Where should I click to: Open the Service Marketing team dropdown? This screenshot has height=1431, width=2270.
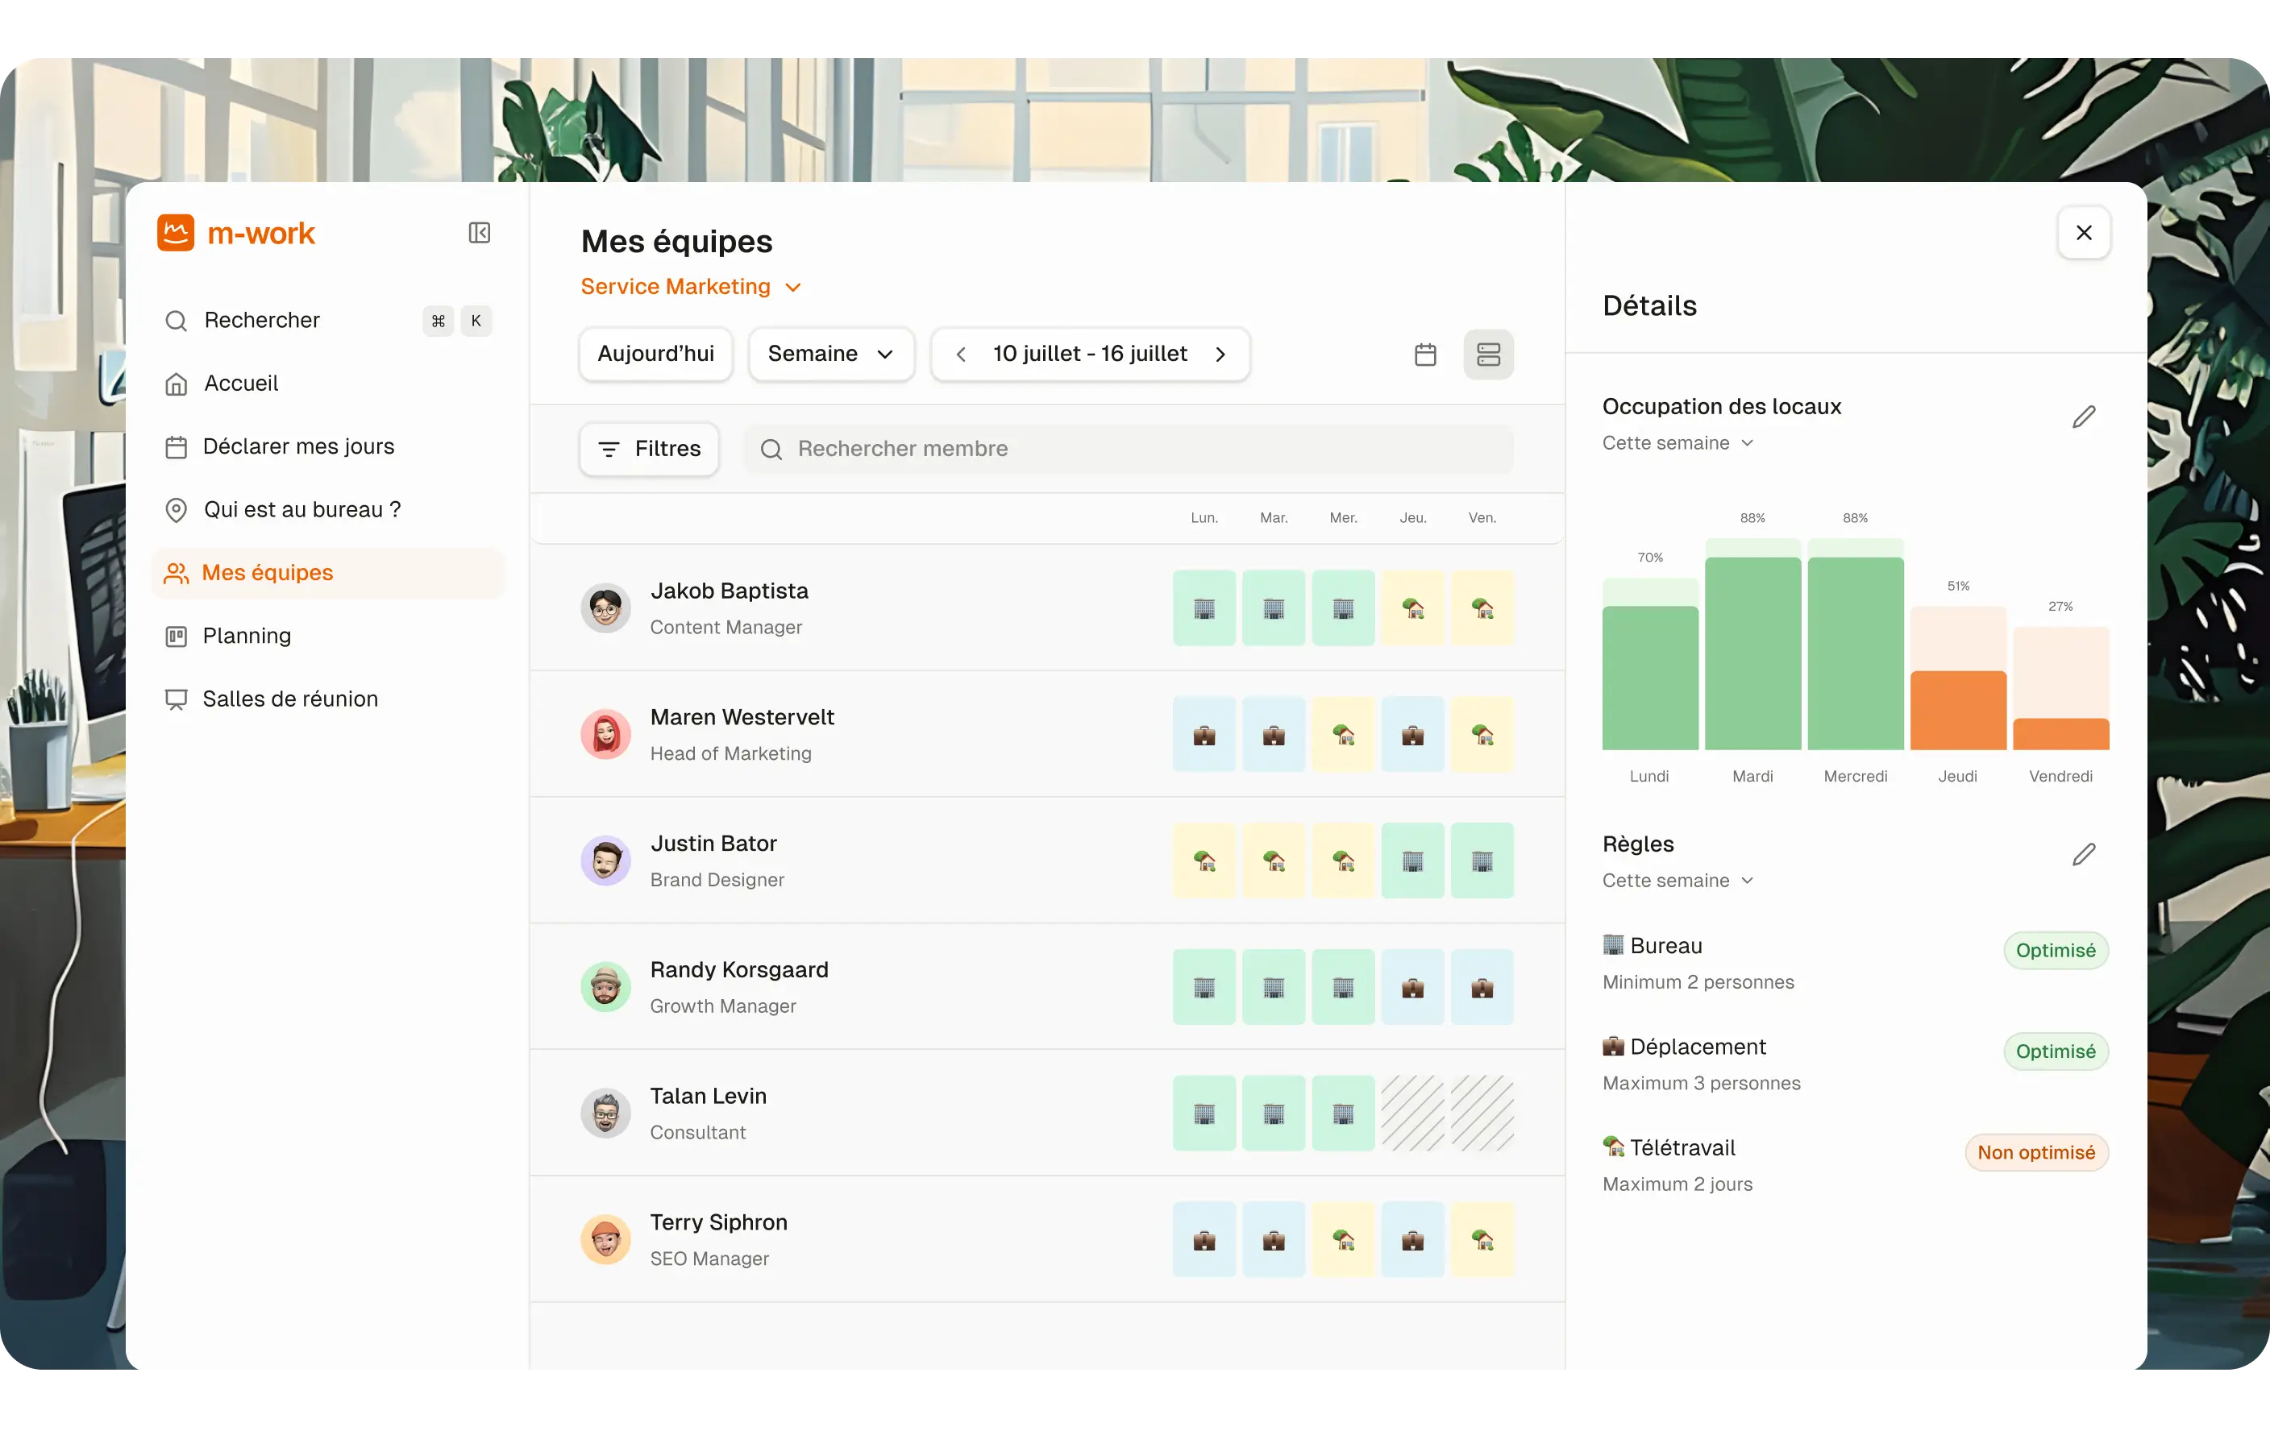[691, 286]
